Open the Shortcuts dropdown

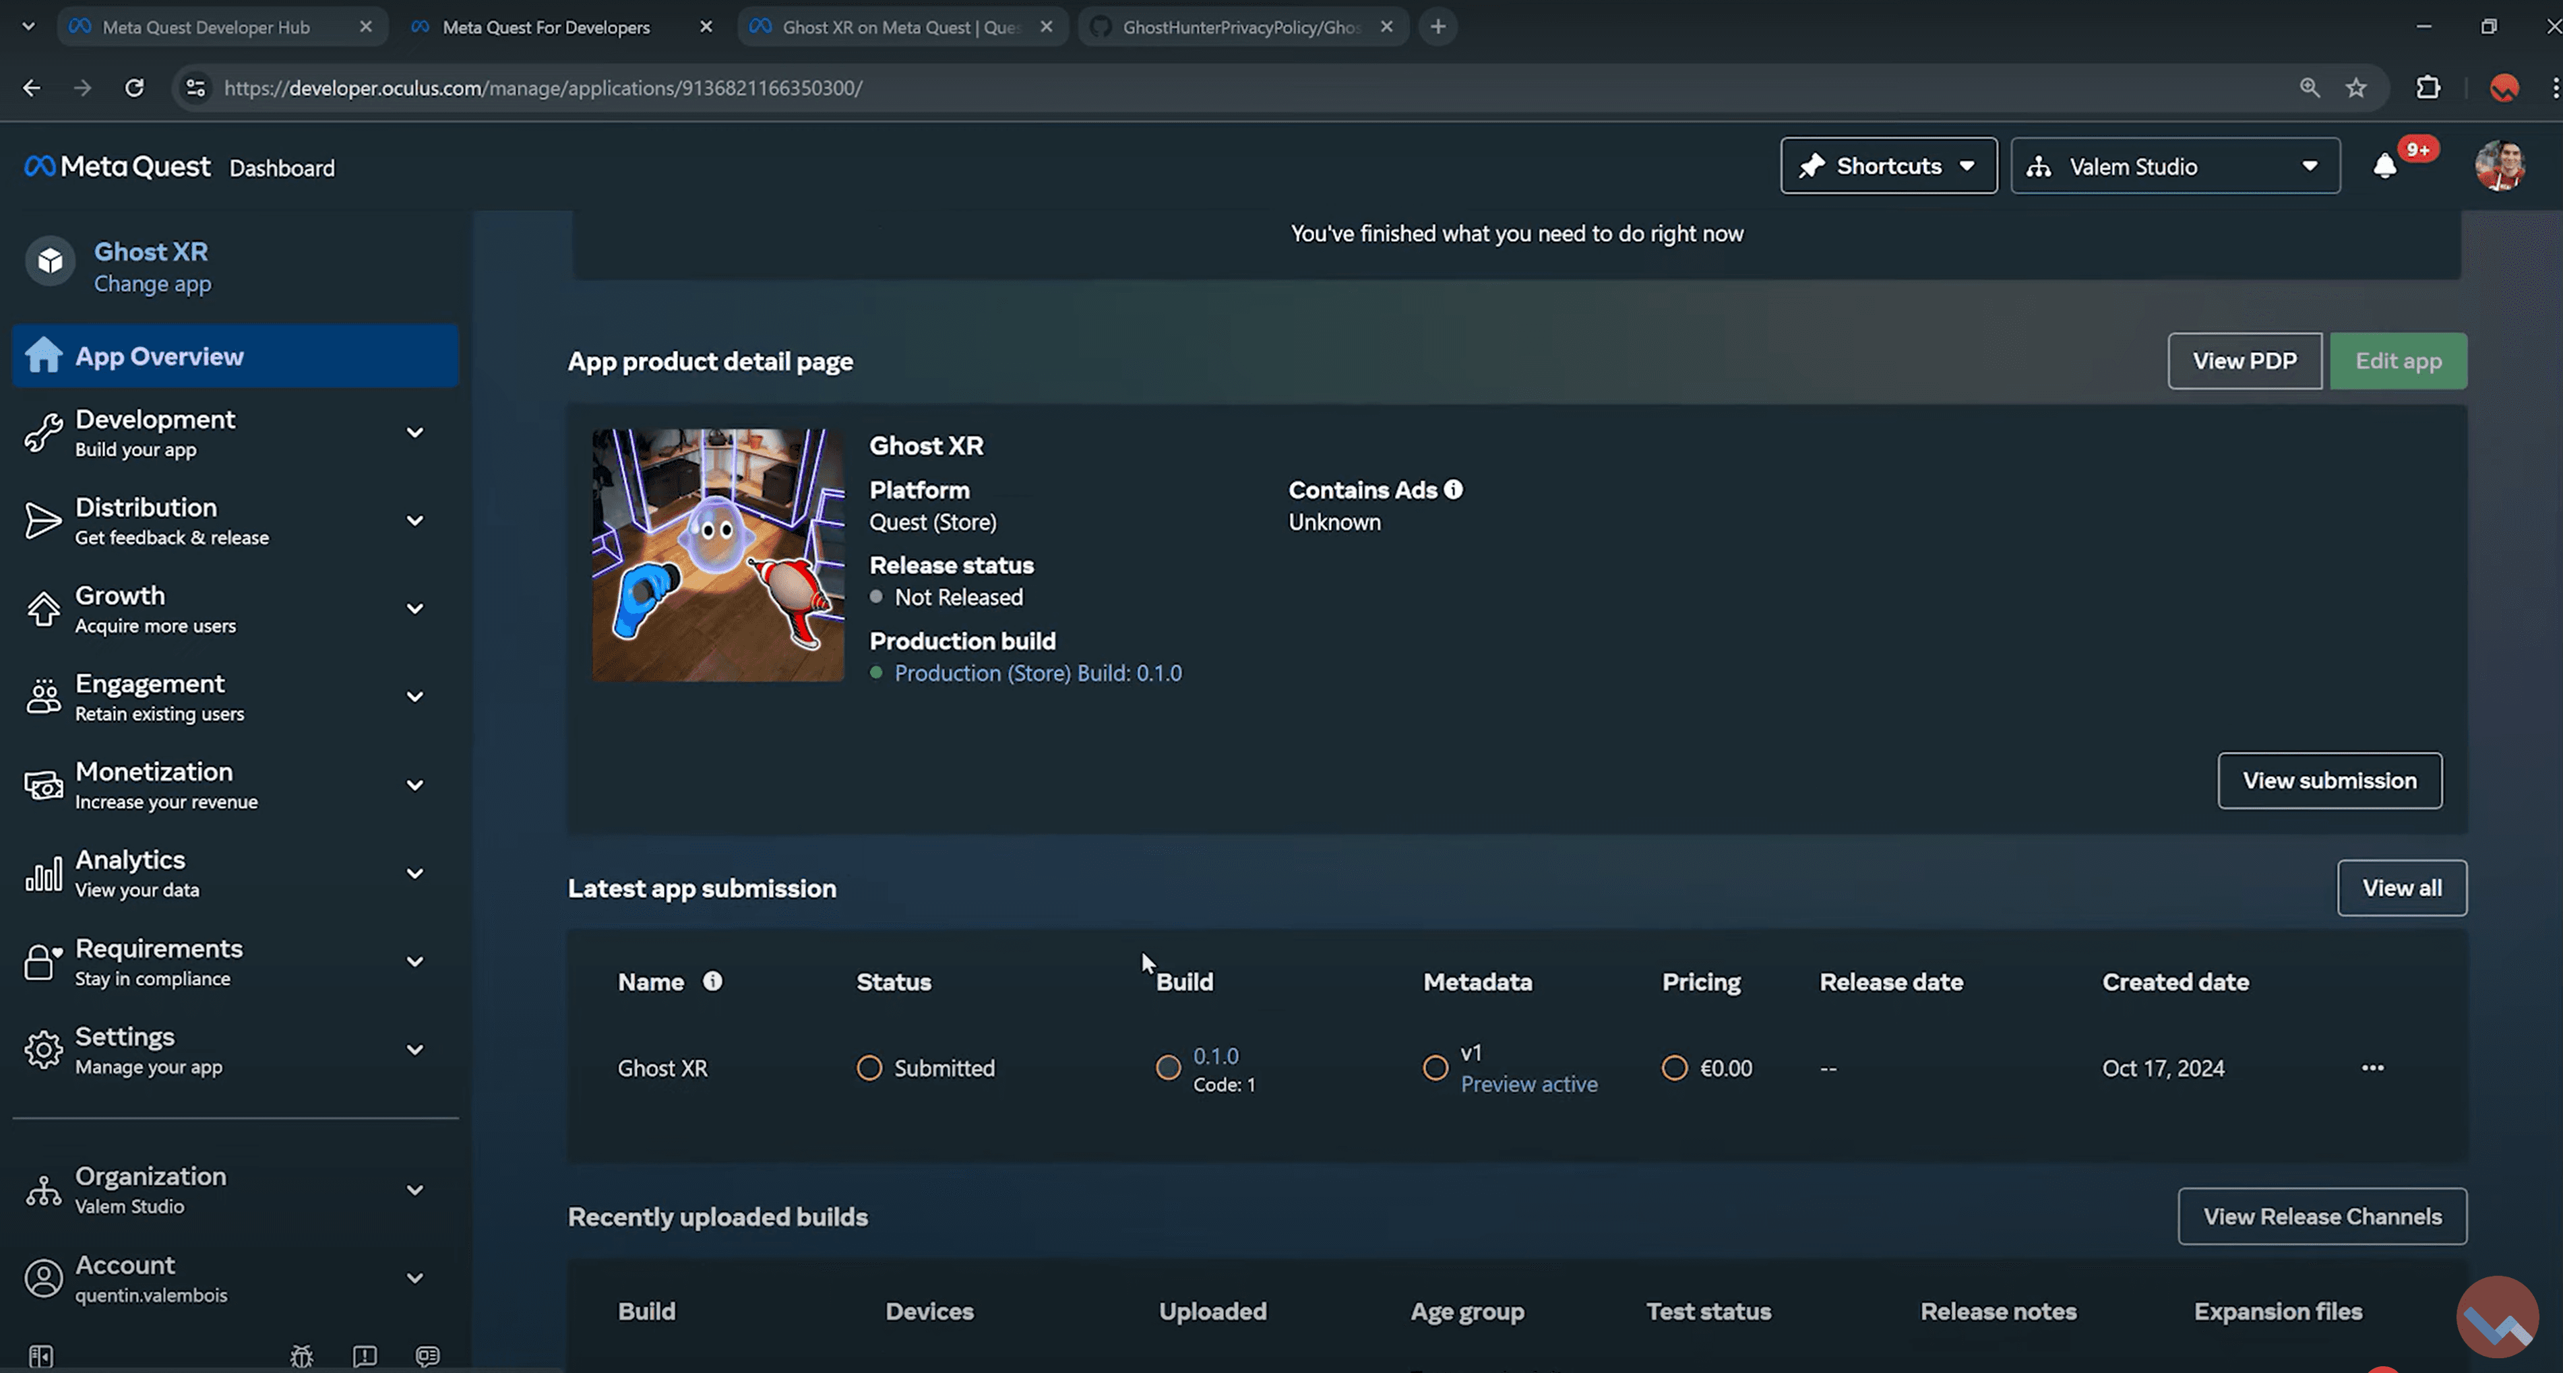pos(1888,166)
